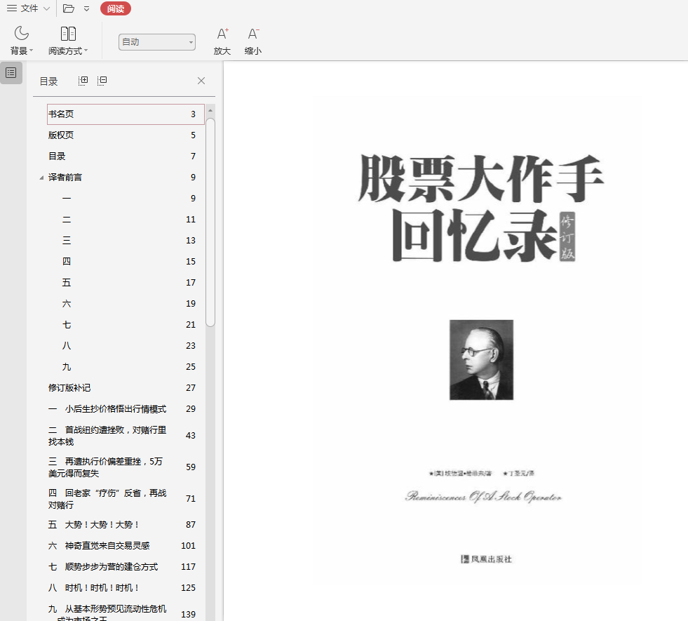This screenshot has width=688, height=621.
Task: Click 缩小 to shrink text
Action: 253,41
